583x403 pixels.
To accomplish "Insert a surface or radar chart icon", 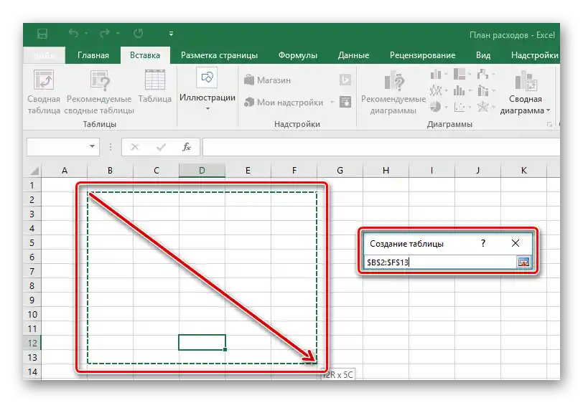I will [482, 107].
